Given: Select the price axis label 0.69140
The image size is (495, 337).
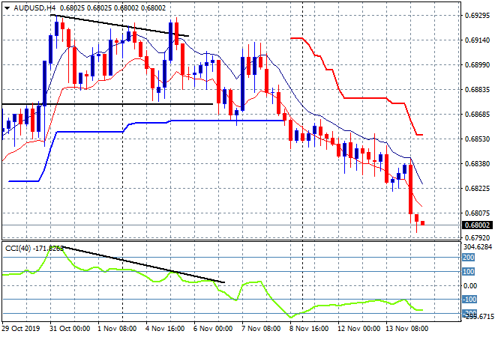Looking at the screenshot, I should click(x=478, y=40).
